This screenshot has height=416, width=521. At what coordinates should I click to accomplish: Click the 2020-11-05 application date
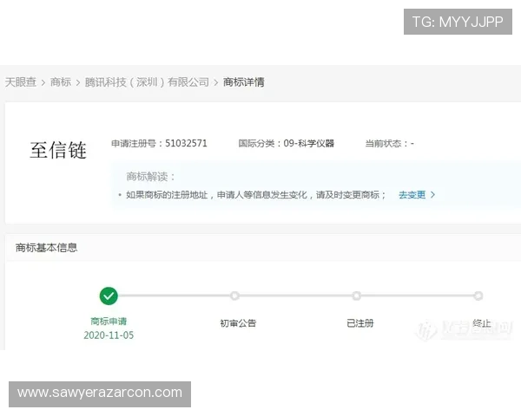109,335
